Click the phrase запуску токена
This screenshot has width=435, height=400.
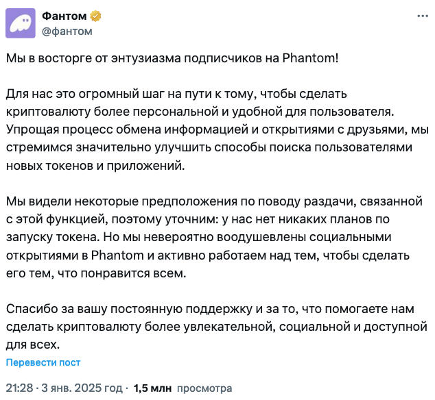pos(52,237)
